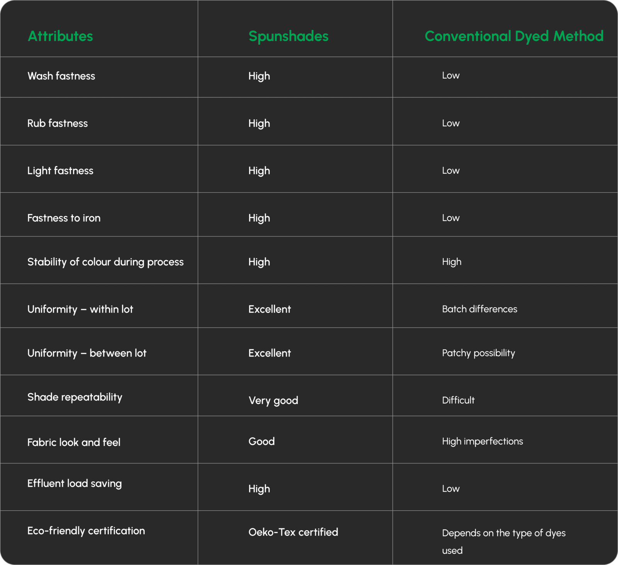Select Stability of colour during process
The height and width of the screenshot is (565, 618).
tap(105, 262)
